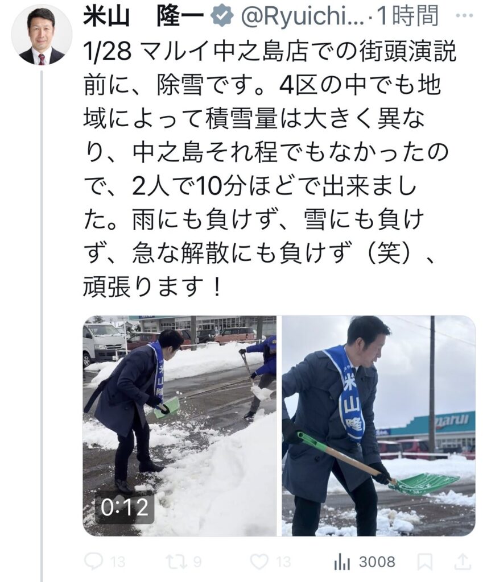The height and width of the screenshot is (582, 487).
Task: Open the display name 米山 隆一
Action: tap(144, 16)
